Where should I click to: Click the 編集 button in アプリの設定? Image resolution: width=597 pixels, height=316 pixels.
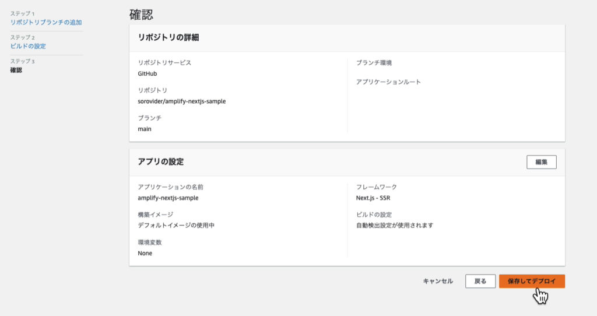coord(541,162)
